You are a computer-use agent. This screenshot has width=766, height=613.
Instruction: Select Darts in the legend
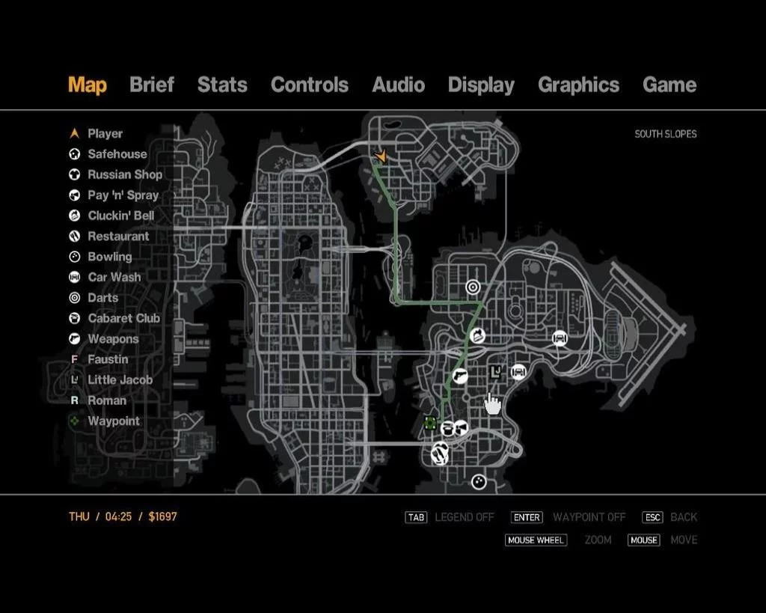pyautogui.click(x=94, y=298)
